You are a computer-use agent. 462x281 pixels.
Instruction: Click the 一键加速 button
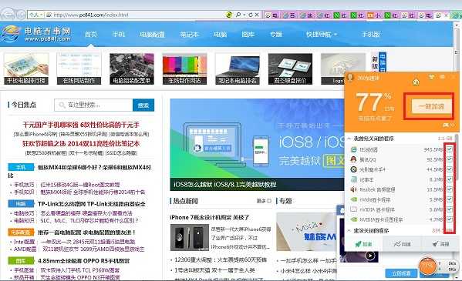tap(431, 106)
